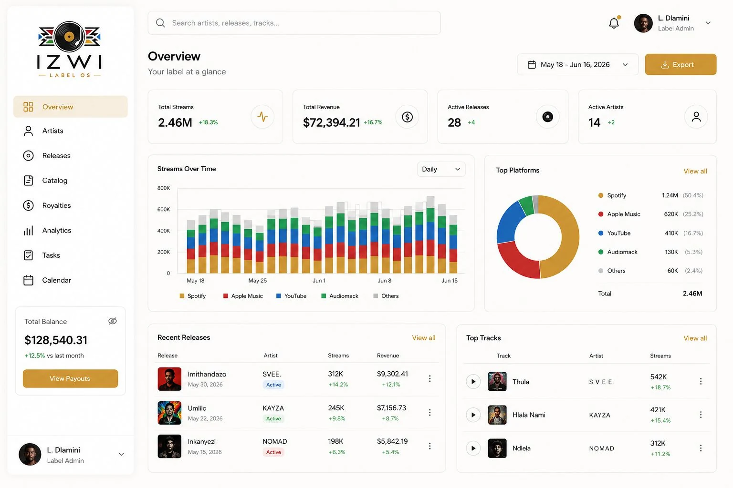Viewport: 733px width, 488px height.
Task: Play the track Thula
Action: tap(473, 382)
